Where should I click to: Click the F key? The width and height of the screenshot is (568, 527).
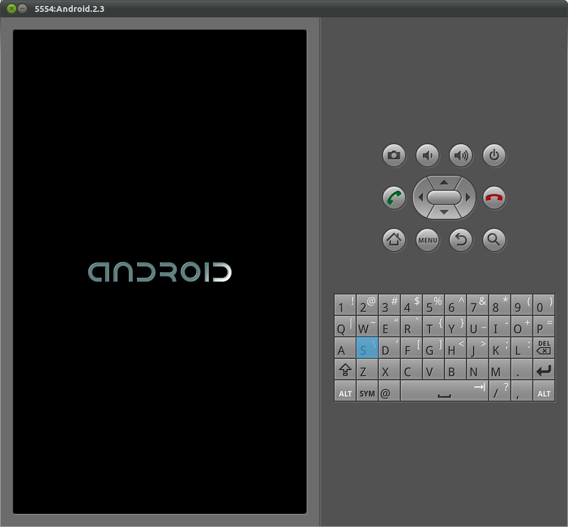(x=411, y=348)
